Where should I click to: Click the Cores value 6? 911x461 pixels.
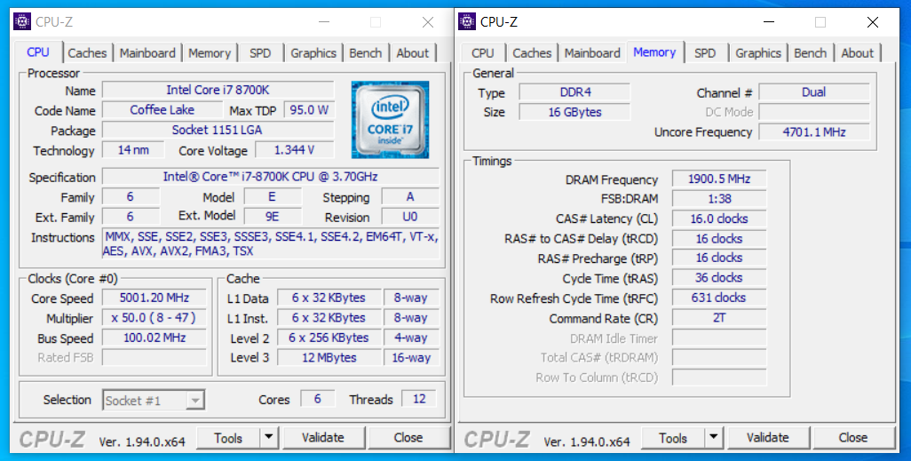pos(317,399)
